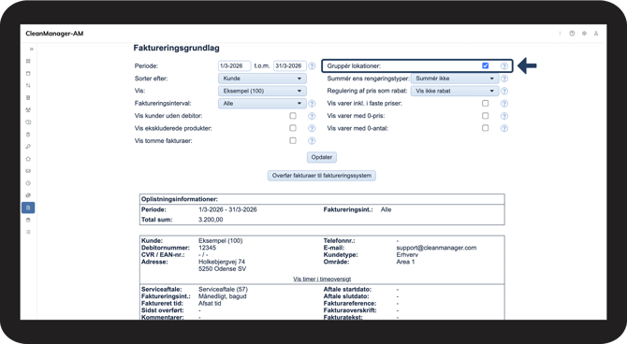The image size is (627, 344).
Task: Enable Vis tomme fakturaer checkbox
Action: coord(293,140)
